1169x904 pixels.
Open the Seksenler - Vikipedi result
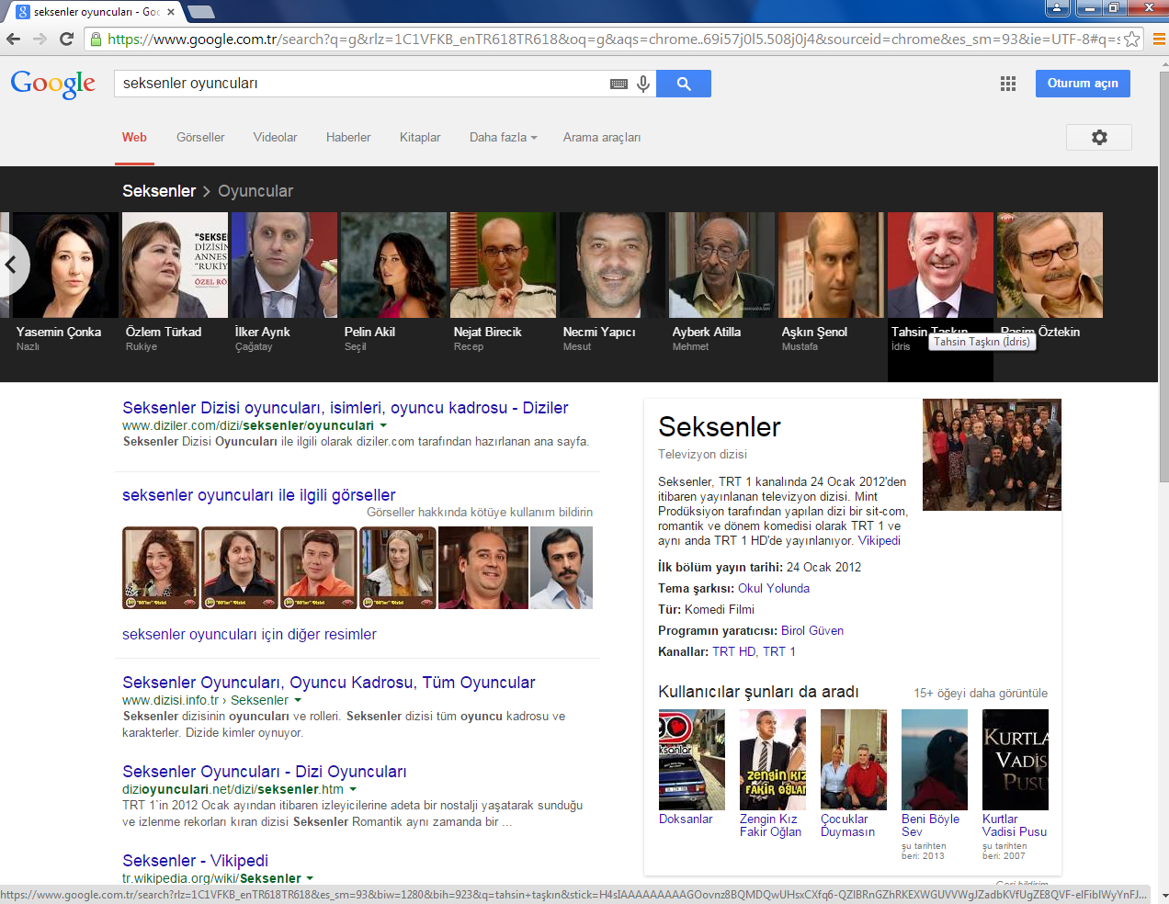(195, 861)
